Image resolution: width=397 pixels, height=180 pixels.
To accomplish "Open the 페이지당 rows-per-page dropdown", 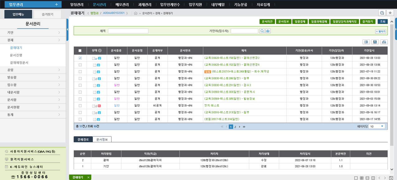I will pos(377,127).
